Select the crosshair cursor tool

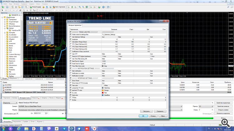click(6, 10)
